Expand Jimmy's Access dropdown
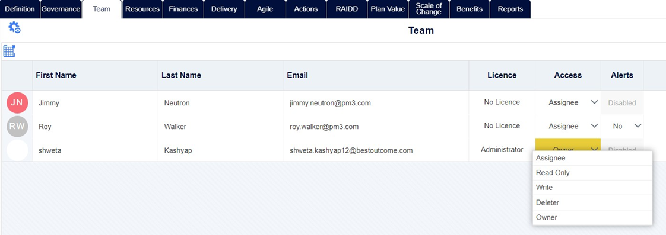This screenshot has height=235, width=666. point(568,102)
